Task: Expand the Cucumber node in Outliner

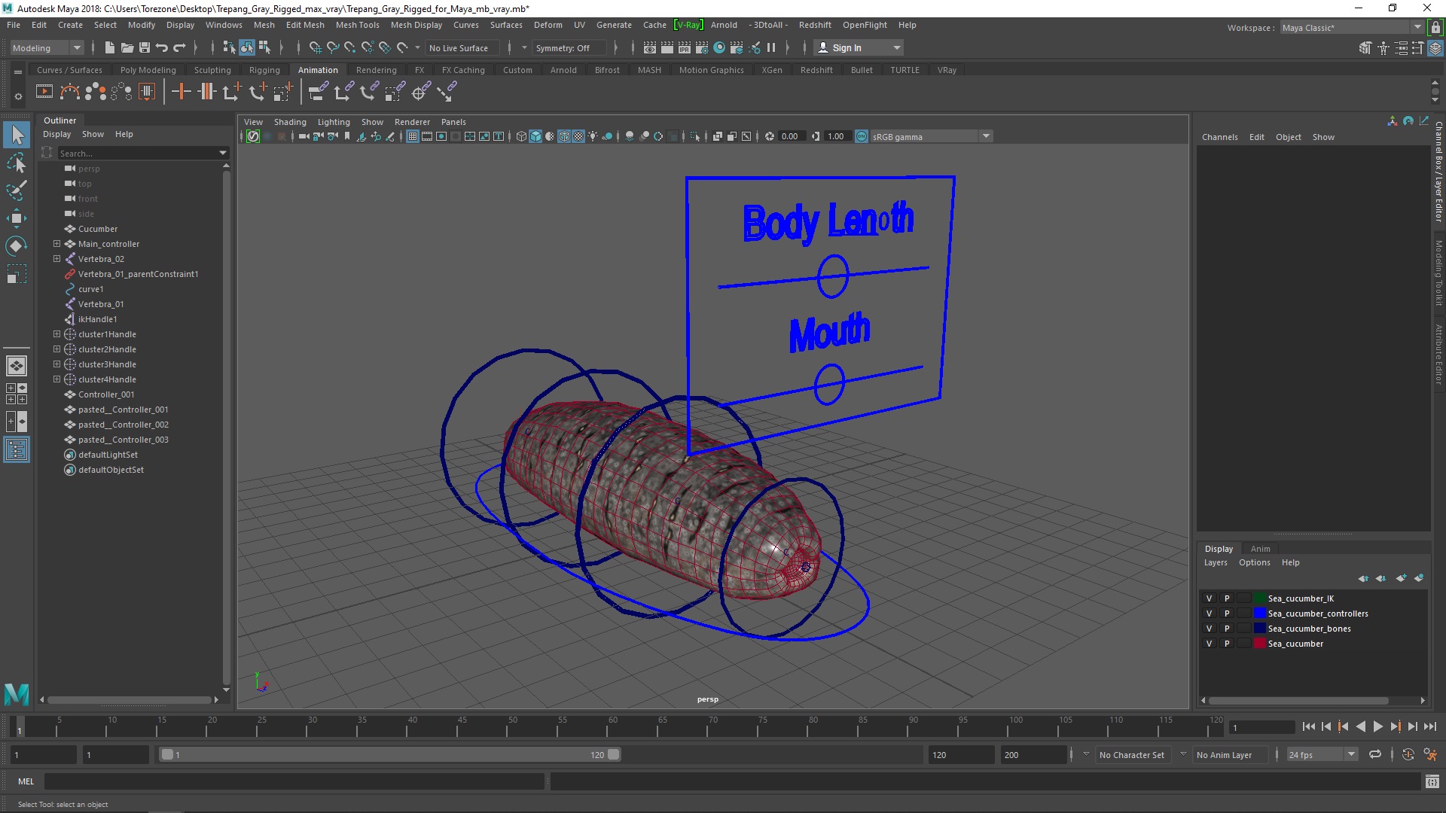Action: (57, 228)
